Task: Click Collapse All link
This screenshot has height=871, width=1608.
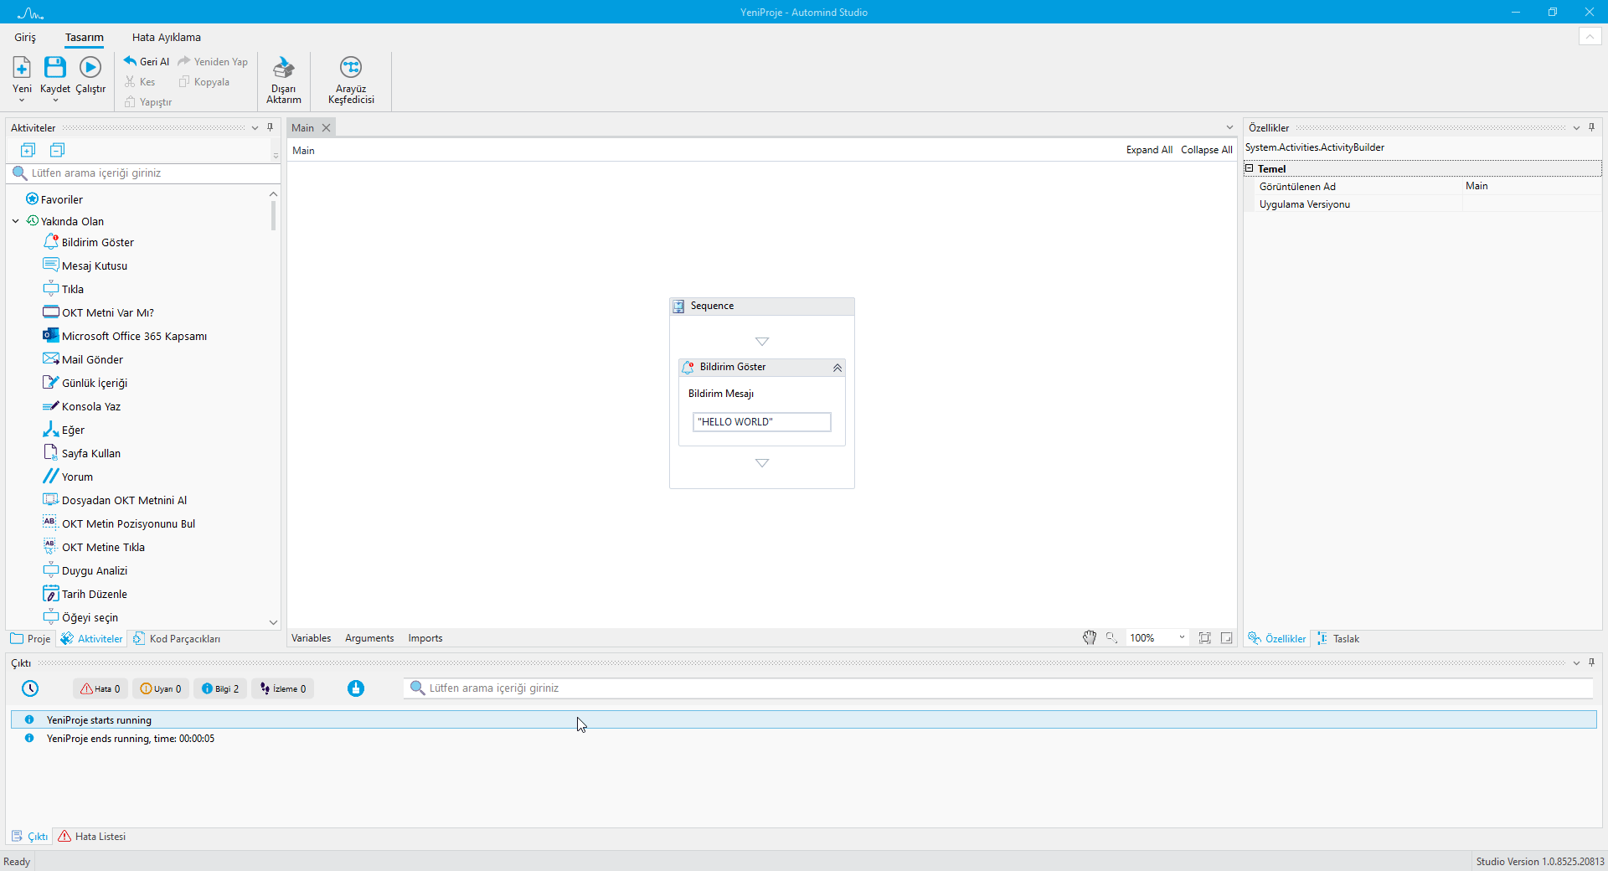Action: (1206, 150)
